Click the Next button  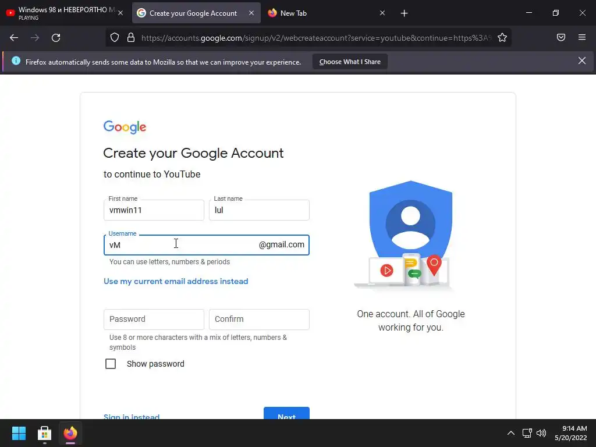(286, 414)
